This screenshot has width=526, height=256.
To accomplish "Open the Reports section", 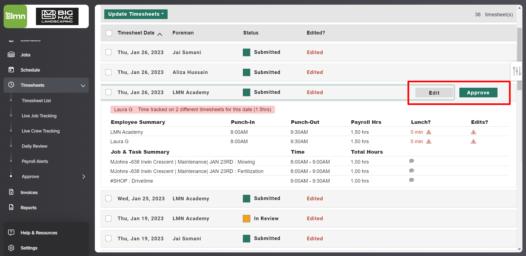I will 28,208.
